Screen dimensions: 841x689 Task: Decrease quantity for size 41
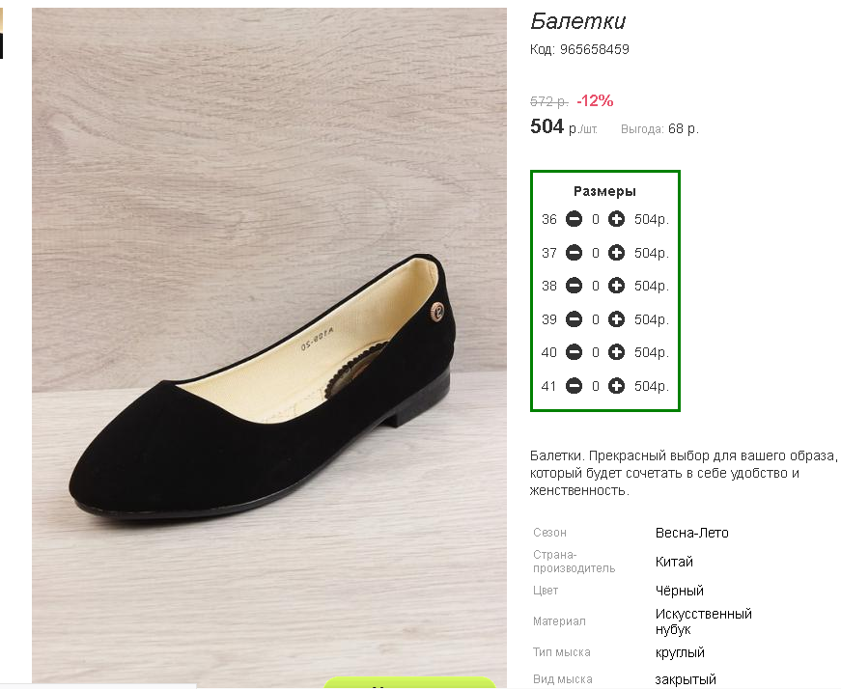pos(574,386)
